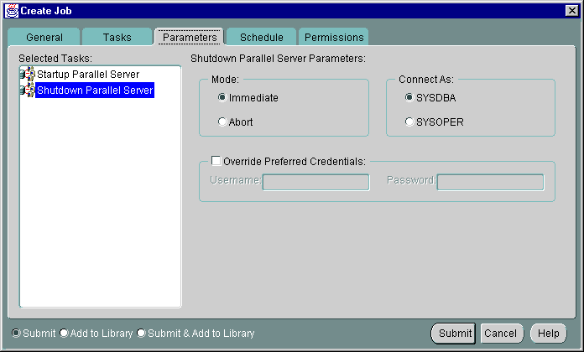
Task: Select the Submit radio option
Action: [17, 334]
